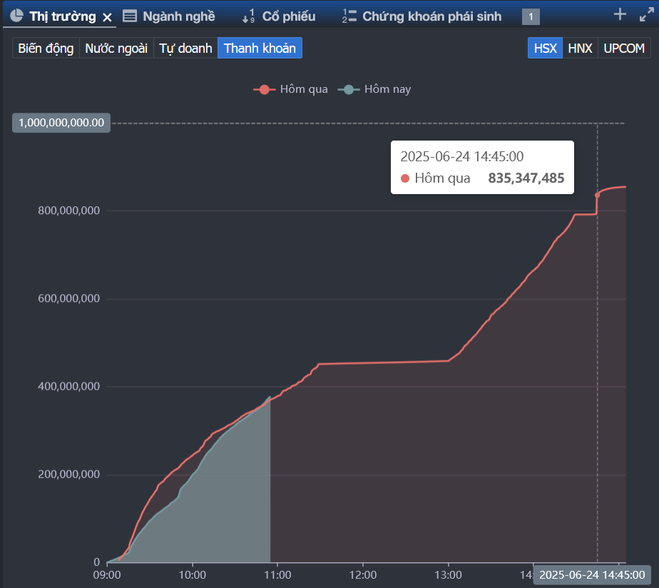
Task: Select the Thanh khoản view
Action: [260, 49]
